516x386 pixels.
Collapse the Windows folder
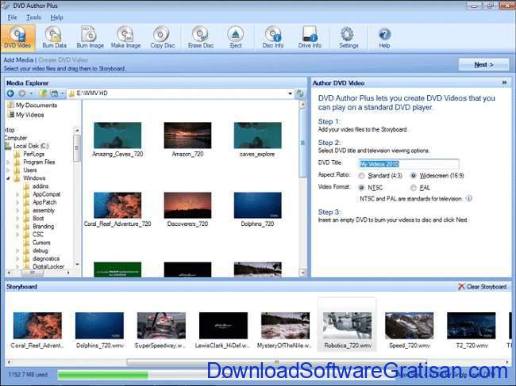point(8,178)
